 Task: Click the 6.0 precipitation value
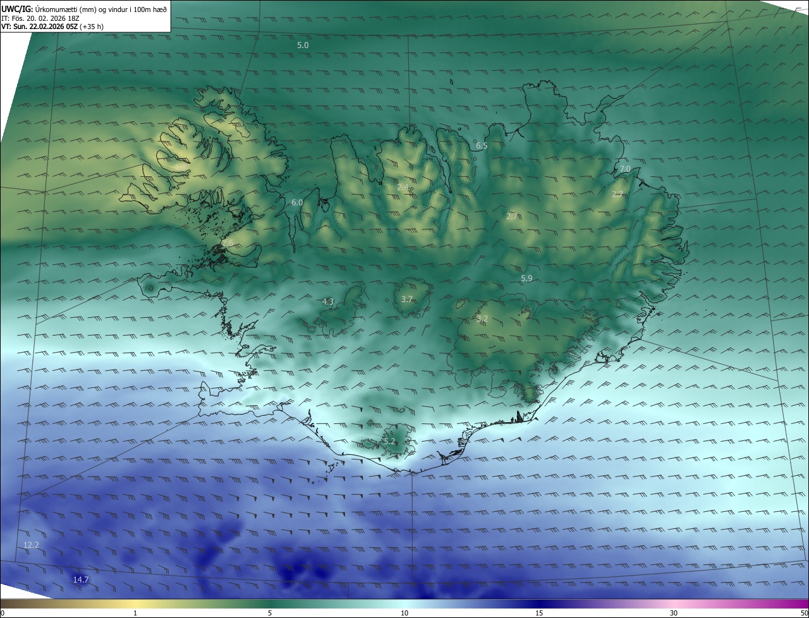[297, 202]
